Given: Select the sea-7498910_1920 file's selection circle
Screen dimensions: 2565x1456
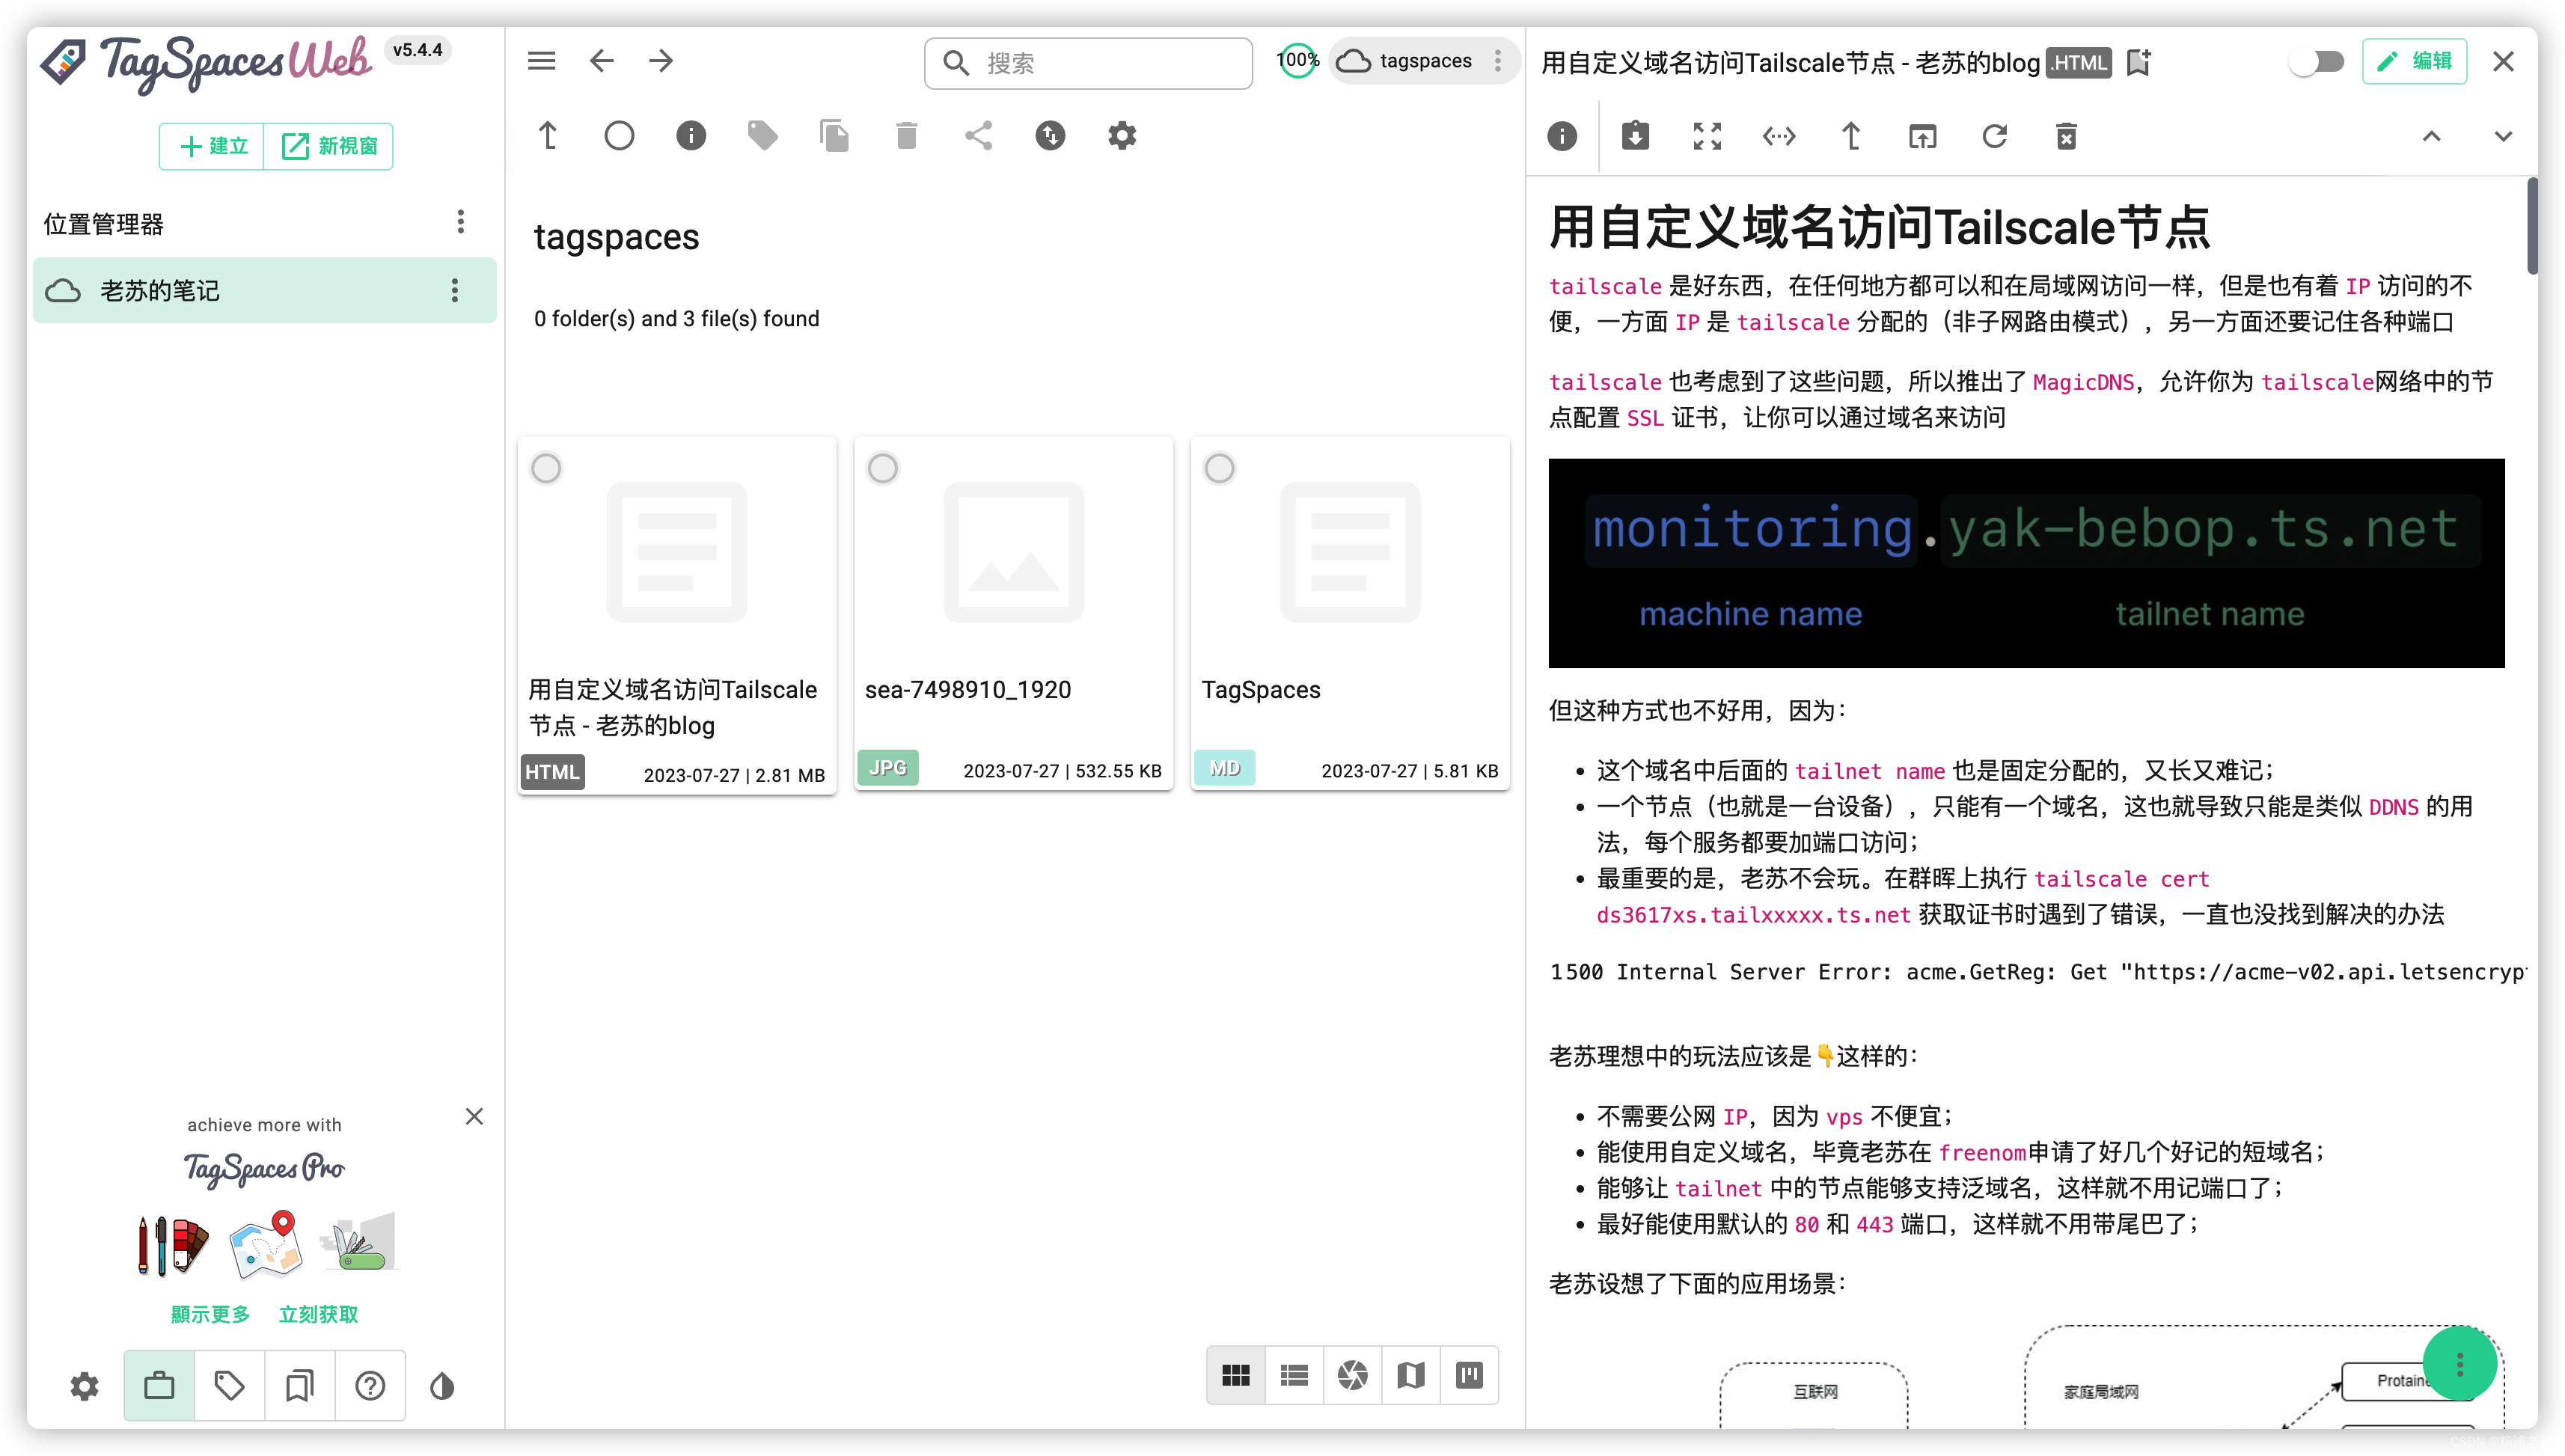Looking at the screenshot, I should click(x=882, y=468).
